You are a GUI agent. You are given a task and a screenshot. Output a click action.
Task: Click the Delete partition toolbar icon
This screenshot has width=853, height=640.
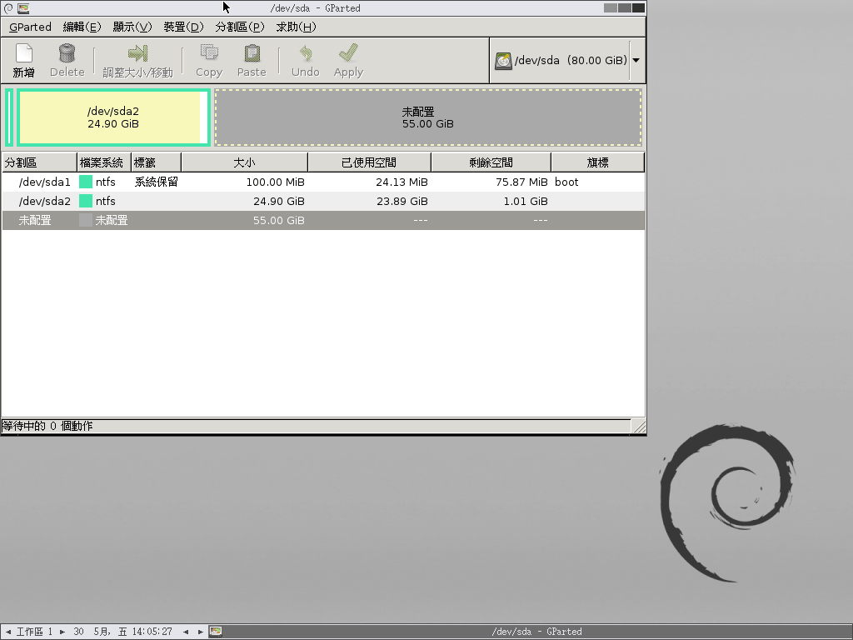pyautogui.click(x=67, y=54)
